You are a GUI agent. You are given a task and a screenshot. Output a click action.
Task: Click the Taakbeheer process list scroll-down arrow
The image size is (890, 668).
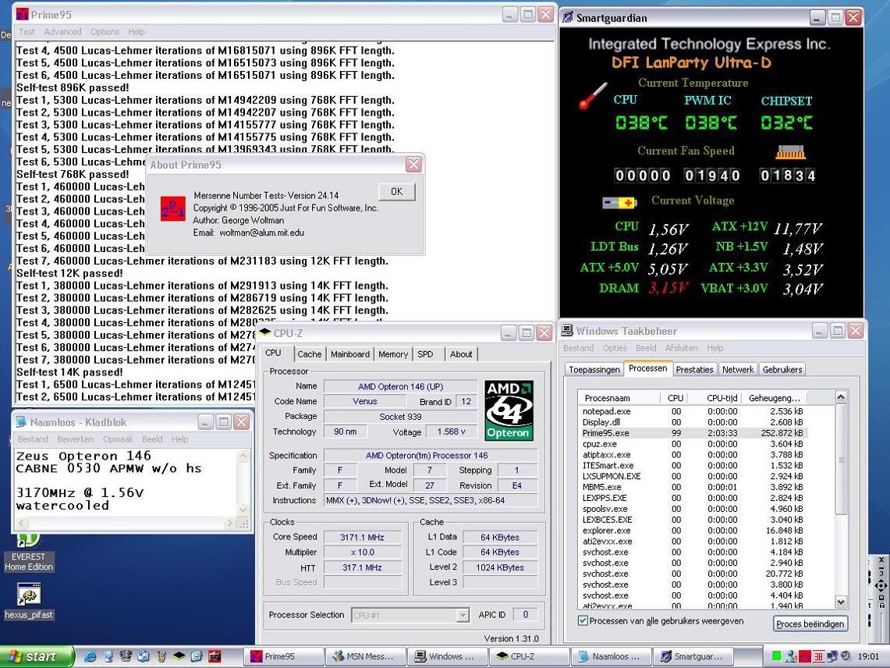coord(841,602)
